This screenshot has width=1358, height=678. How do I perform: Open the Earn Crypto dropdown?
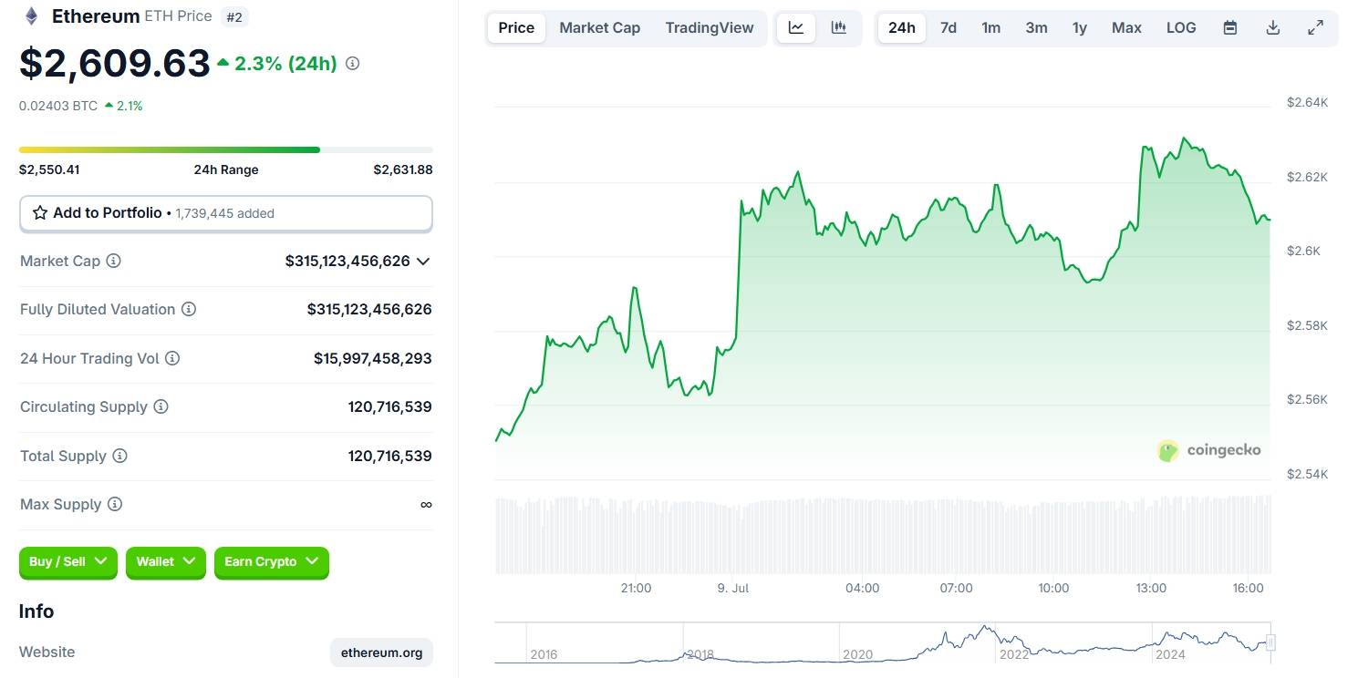pyautogui.click(x=272, y=562)
